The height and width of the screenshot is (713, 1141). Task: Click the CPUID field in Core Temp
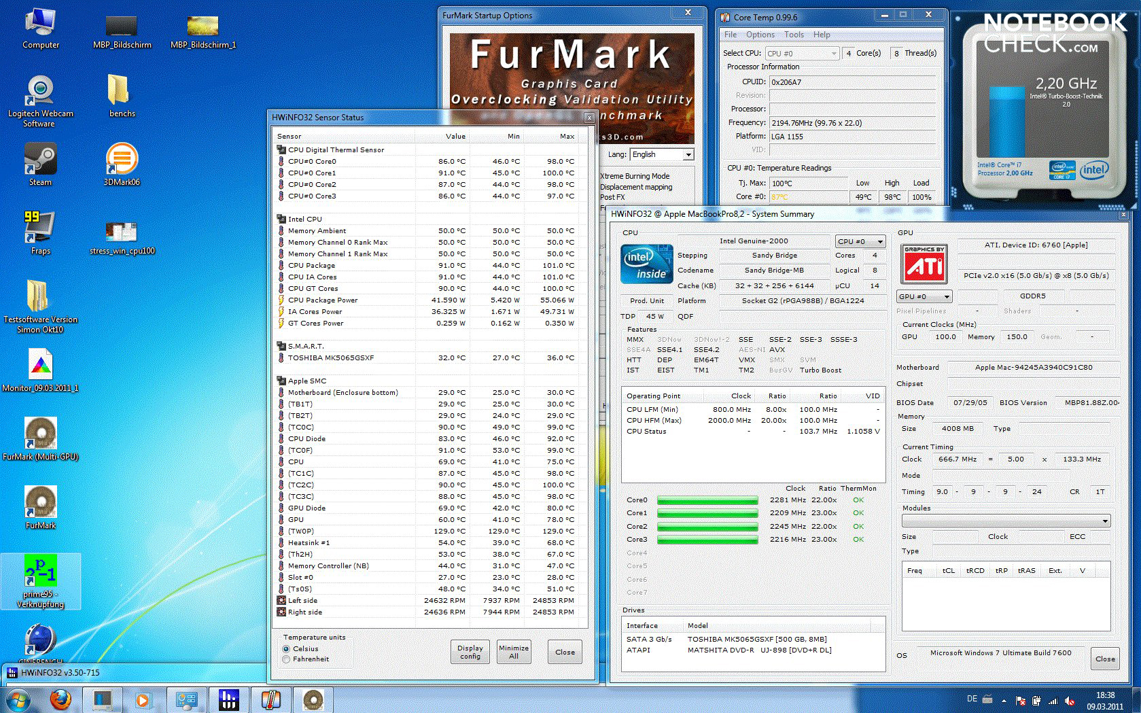pos(853,82)
